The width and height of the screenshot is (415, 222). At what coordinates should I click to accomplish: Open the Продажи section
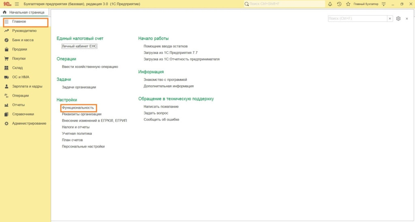[19, 49]
